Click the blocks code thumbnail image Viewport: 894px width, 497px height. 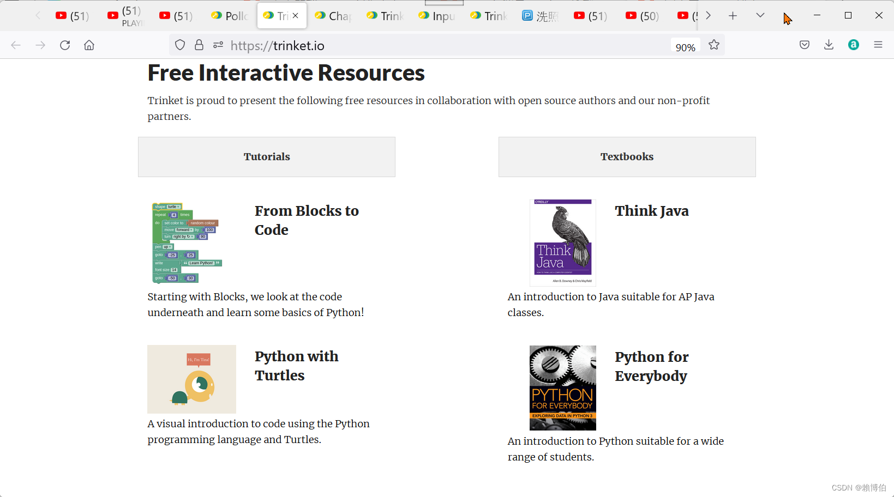click(x=187, y=243)
